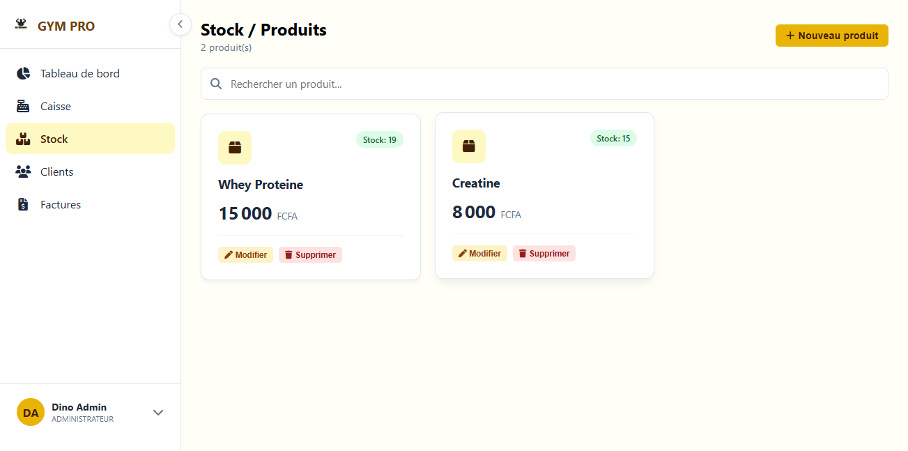This screenshot has width=908, height=451.
Task: Click the GYM PRO logo icon
Action: click(21, 24)
